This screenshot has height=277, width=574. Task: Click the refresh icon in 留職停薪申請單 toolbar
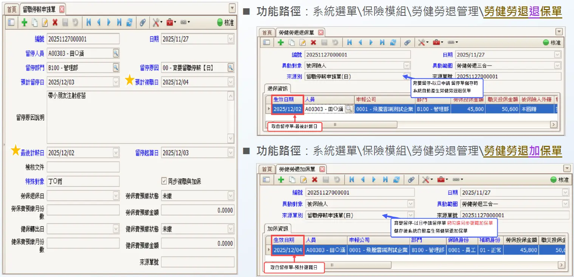[x=129, y=23]
